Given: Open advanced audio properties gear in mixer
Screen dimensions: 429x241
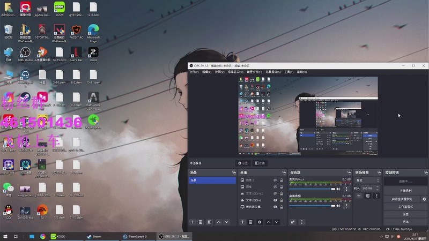Looking at the screenshot, I should tap(293, 222).
